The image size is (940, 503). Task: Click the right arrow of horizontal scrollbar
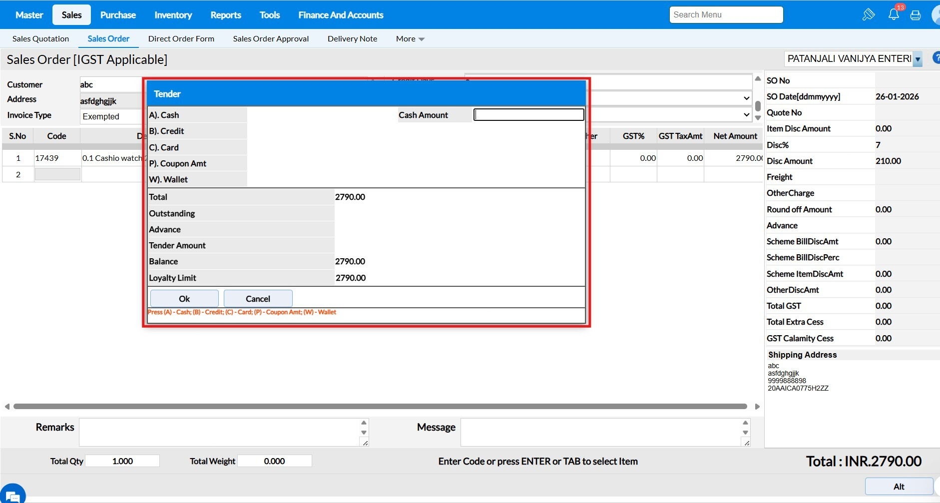[757, 407]
